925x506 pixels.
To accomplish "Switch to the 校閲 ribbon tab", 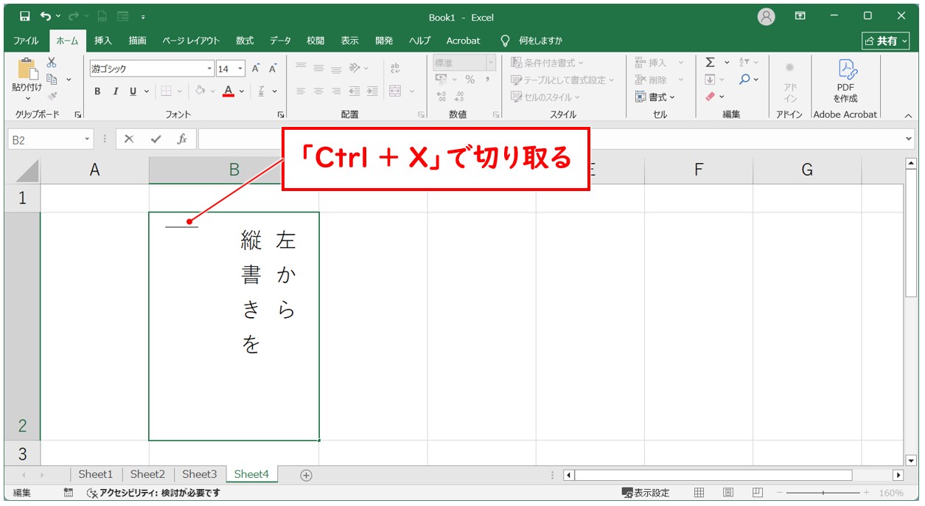I will pyautogui.click(x=315, y=41).
